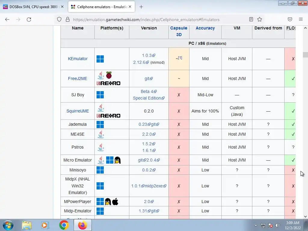
Task: Click the LibRetro logo in SquirrelJME row
Action: coord(108,116)
